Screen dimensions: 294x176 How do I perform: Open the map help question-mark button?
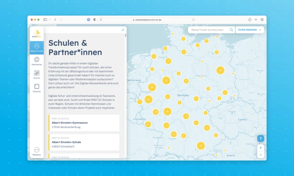tap(261, 138)
